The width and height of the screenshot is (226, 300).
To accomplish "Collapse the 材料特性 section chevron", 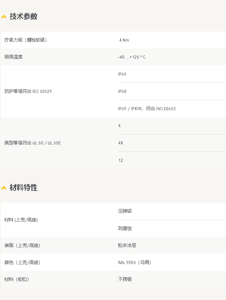I will [x=4, y=188].
